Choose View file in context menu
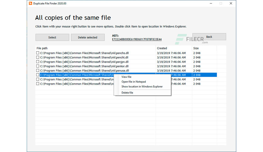The image size is (263, 152). pos(126,77)
